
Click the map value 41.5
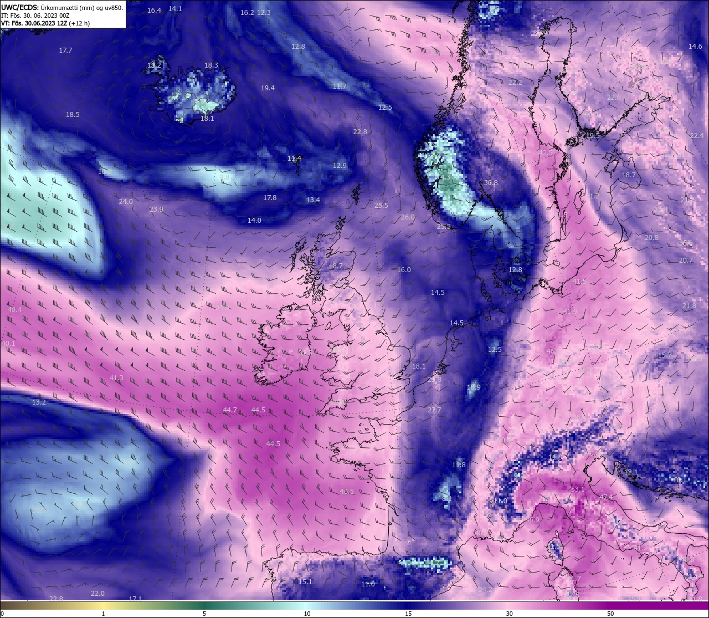(x=579, y=281)
